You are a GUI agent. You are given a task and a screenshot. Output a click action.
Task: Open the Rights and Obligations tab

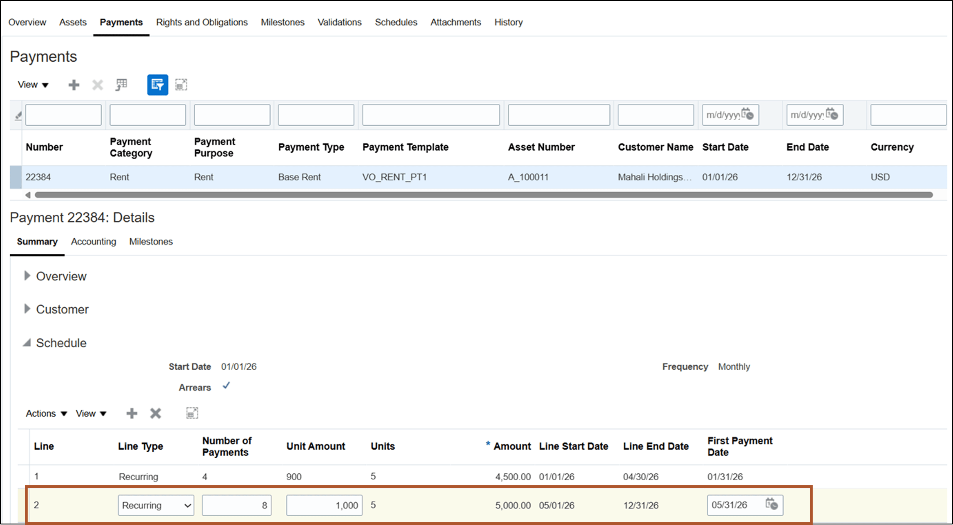tap(202, 22)
